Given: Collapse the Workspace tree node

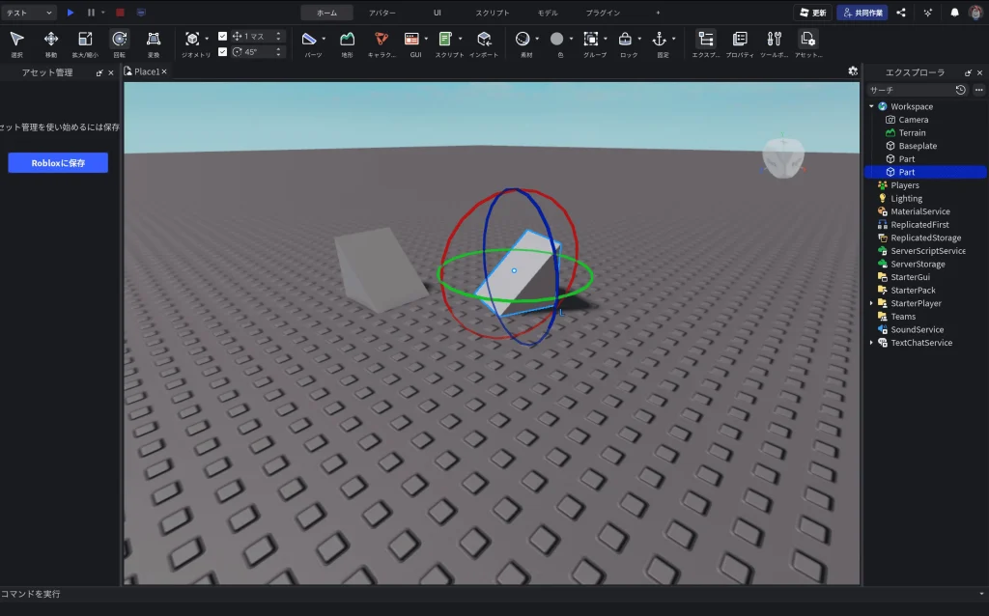Looking at the screenshot, I should [873, 106].
